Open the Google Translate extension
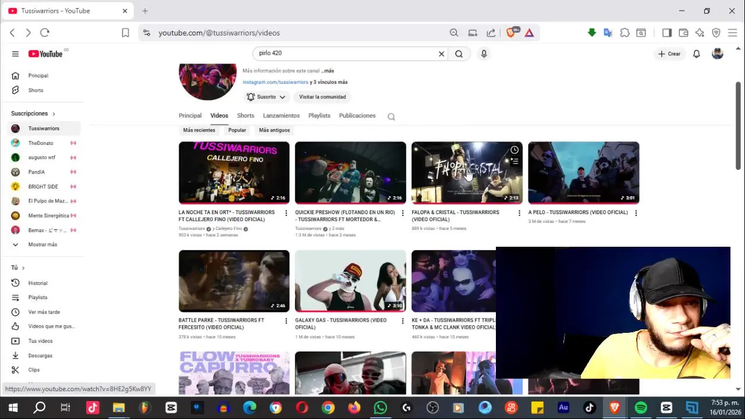The height and width of the screenshot is (419, 745). (x=608, y=33)
